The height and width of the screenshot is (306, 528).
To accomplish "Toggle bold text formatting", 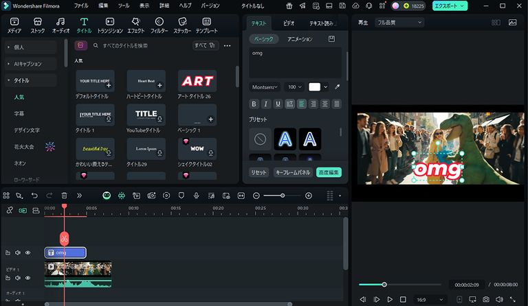I will (x=254, y=104).
